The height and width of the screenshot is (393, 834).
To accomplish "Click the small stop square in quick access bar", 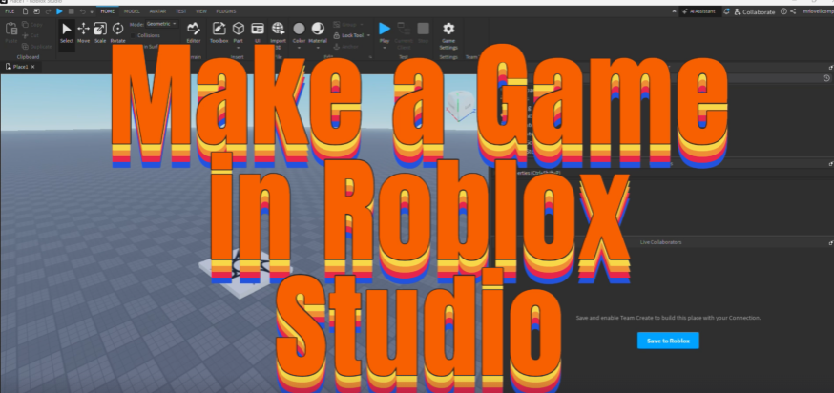I will [71, 11].
